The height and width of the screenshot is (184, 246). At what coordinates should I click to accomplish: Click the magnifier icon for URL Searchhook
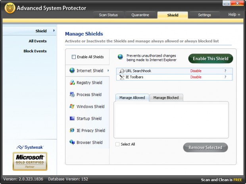(x=122, y=71)
